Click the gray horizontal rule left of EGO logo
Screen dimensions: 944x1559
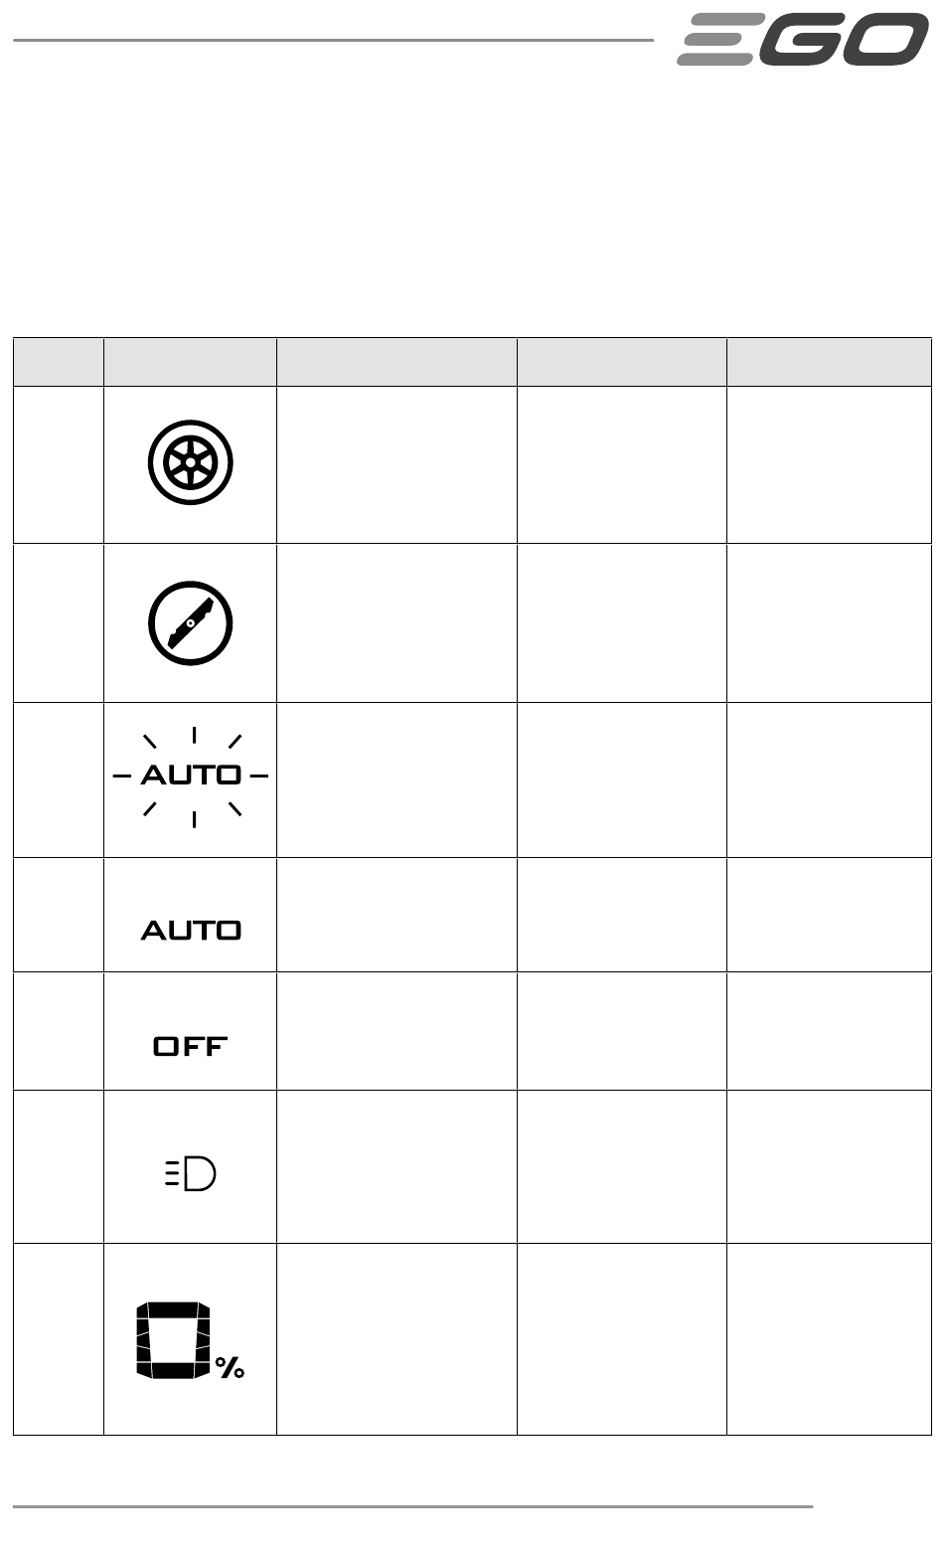334,41
